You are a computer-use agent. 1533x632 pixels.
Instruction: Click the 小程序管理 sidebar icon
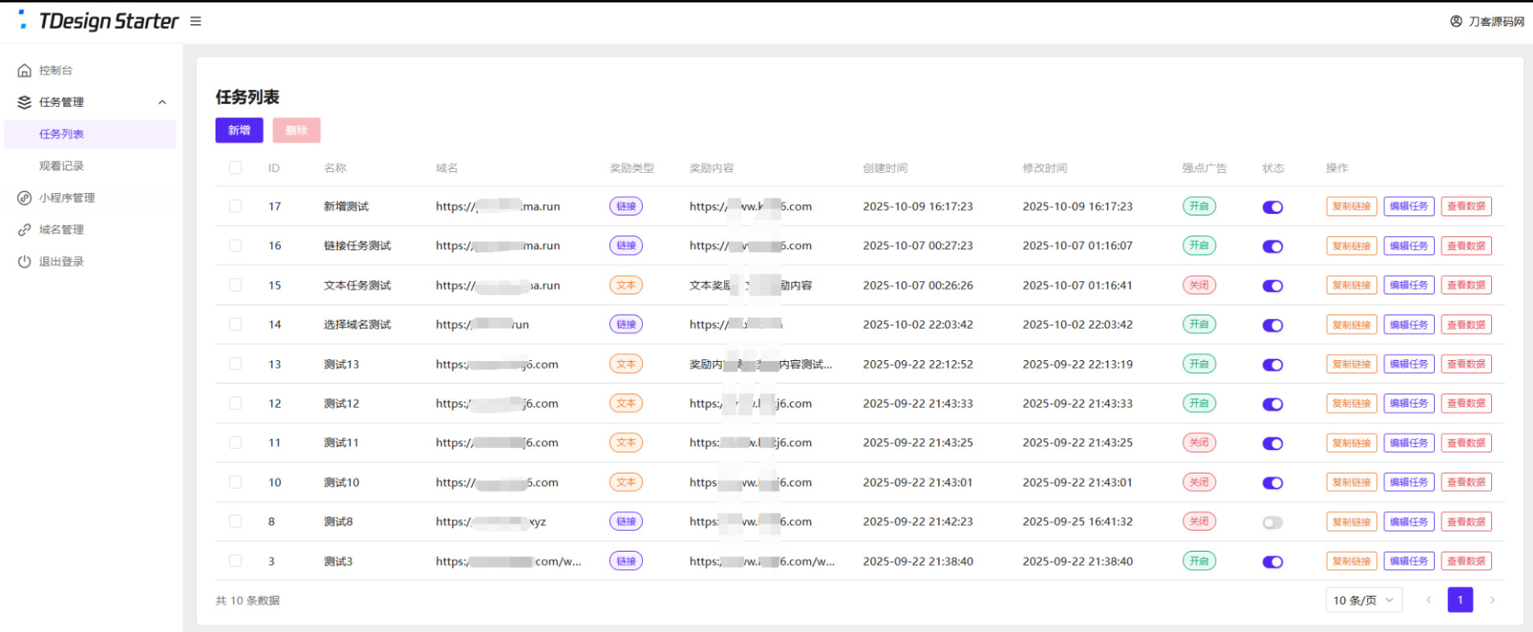pyautogui.click(x=24, y=198)
